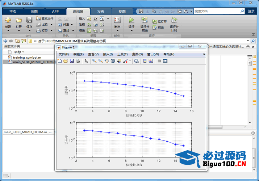Switch to the View (视图) tab

click(122, 11)
